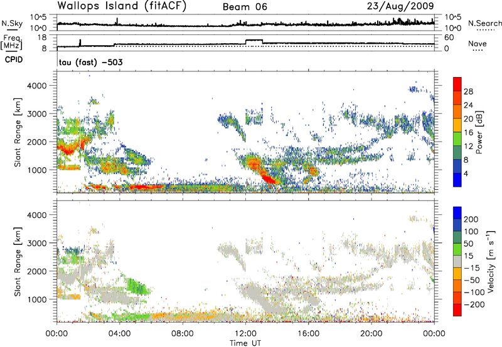Click the '28' Power colorbar label
The image size is (502, 347).
pos(468,91)
